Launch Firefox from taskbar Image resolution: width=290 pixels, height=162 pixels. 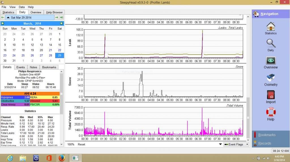tap(61, 158)
